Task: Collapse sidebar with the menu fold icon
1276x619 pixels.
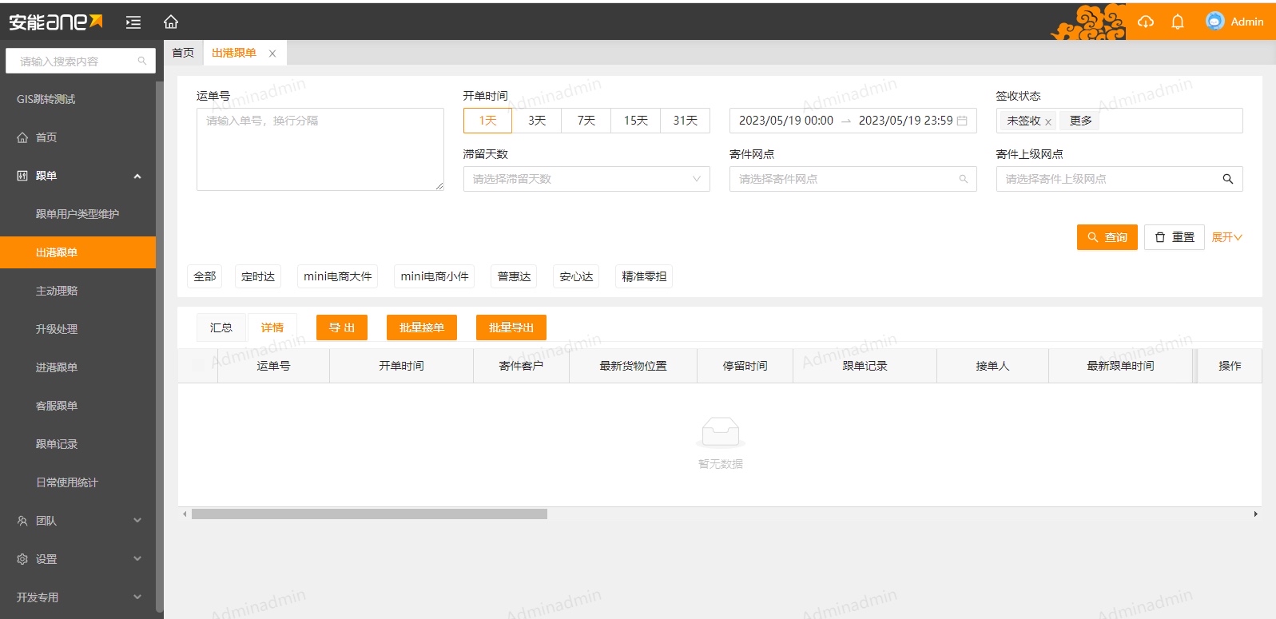Action: [133, 22]
